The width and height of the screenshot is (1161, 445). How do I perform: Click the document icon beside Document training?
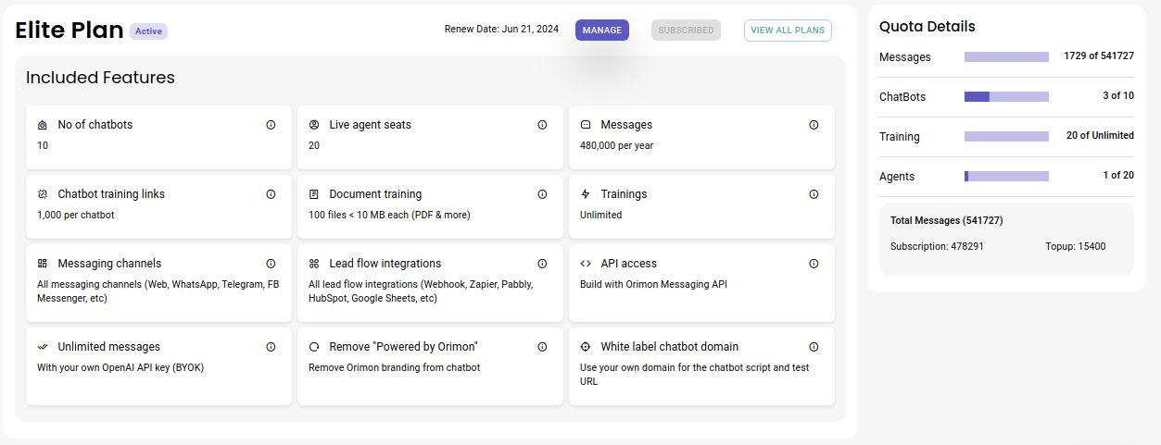tap(314, 194)
